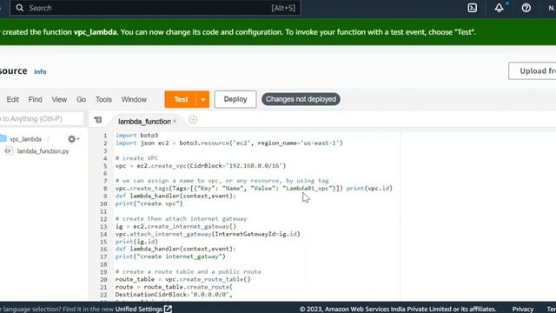Image resolution: width=556 pixels, height=313 pixels.
Task: Open the Go menu
Action: (x=81, y=99)
